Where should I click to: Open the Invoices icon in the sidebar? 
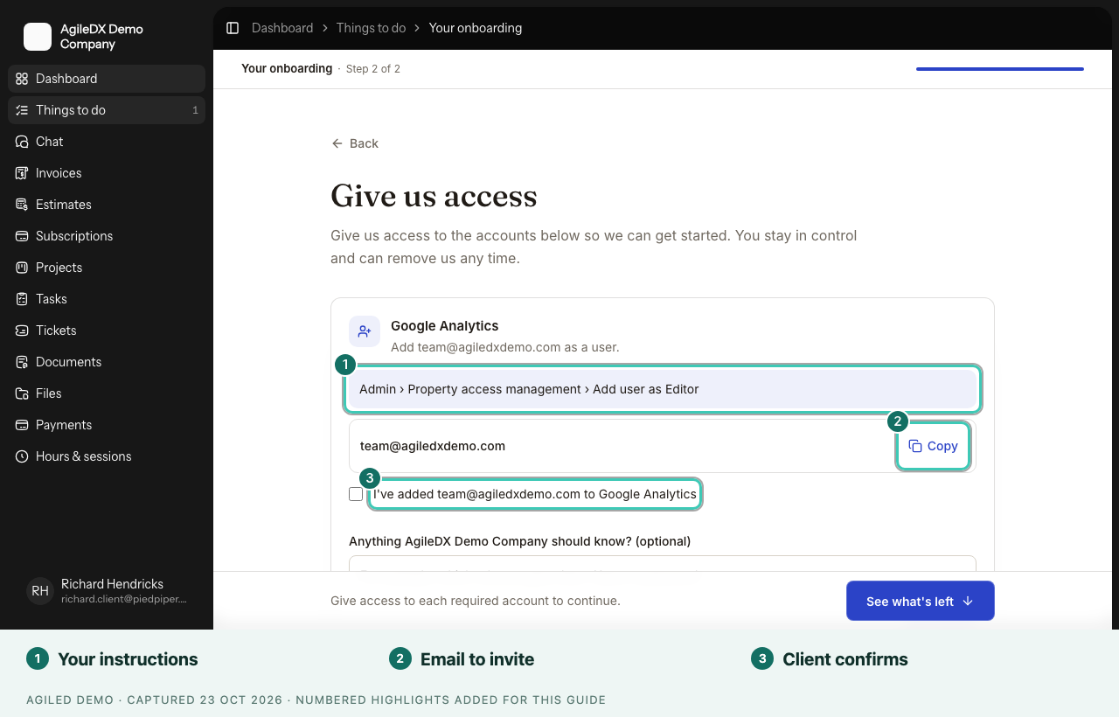[22, 173]
